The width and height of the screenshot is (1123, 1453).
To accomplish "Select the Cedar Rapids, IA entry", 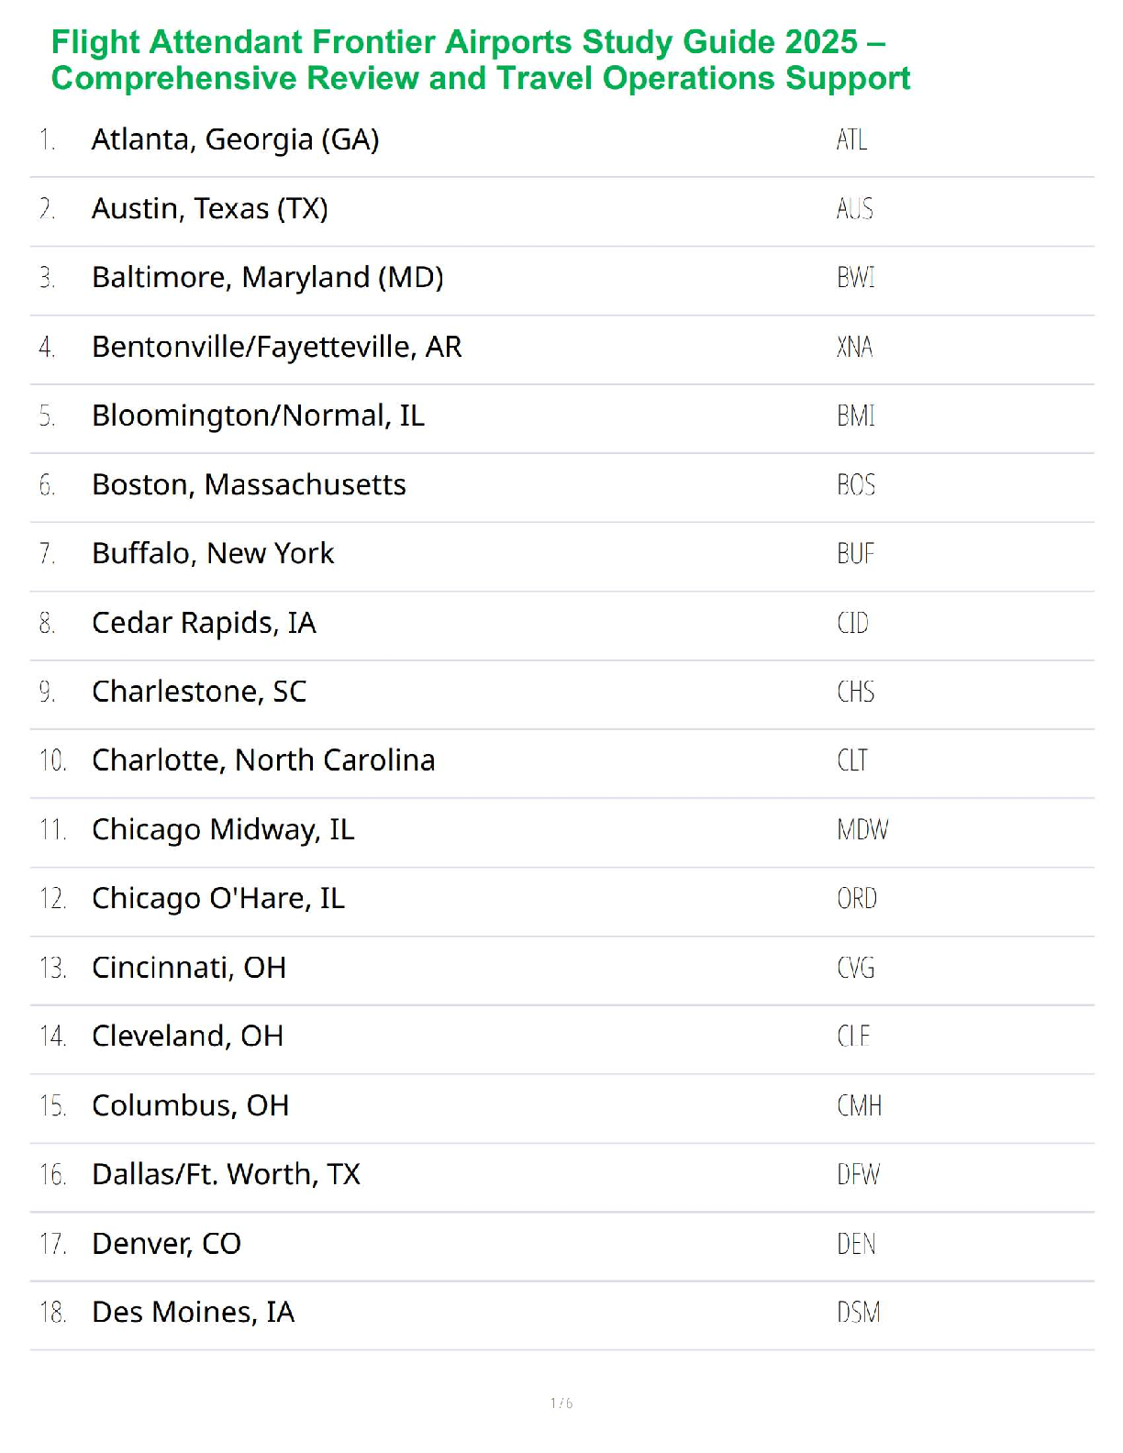I will click(204, 623).
